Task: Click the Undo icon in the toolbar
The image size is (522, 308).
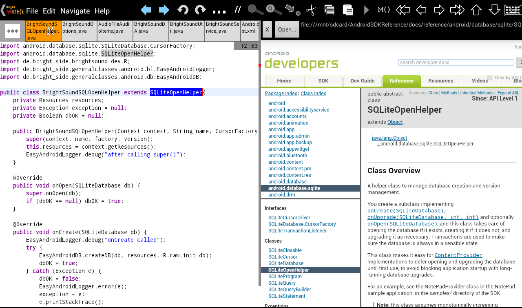Action: pyautogui.click(x=184, y=9)
